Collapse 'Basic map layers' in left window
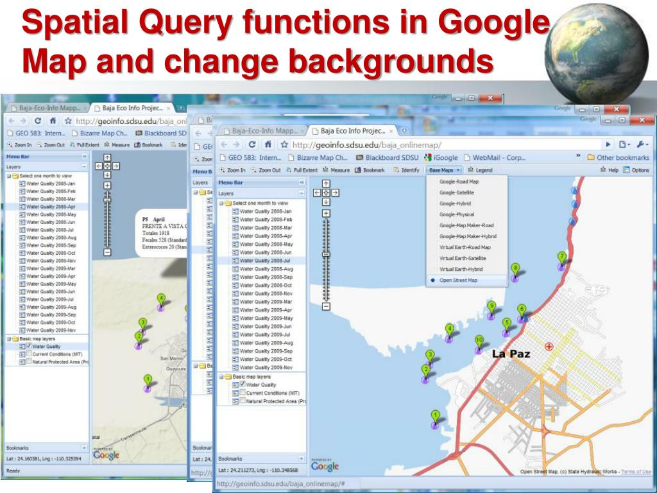Viewport: 657px width, 493px height. coord(9,339)
